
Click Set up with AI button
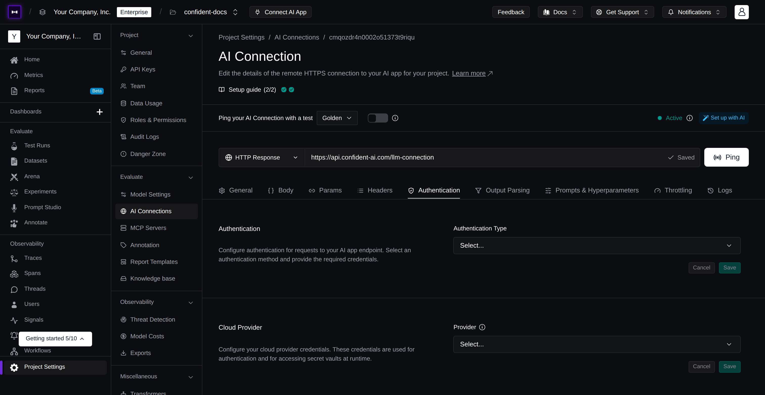click(724, 118)
